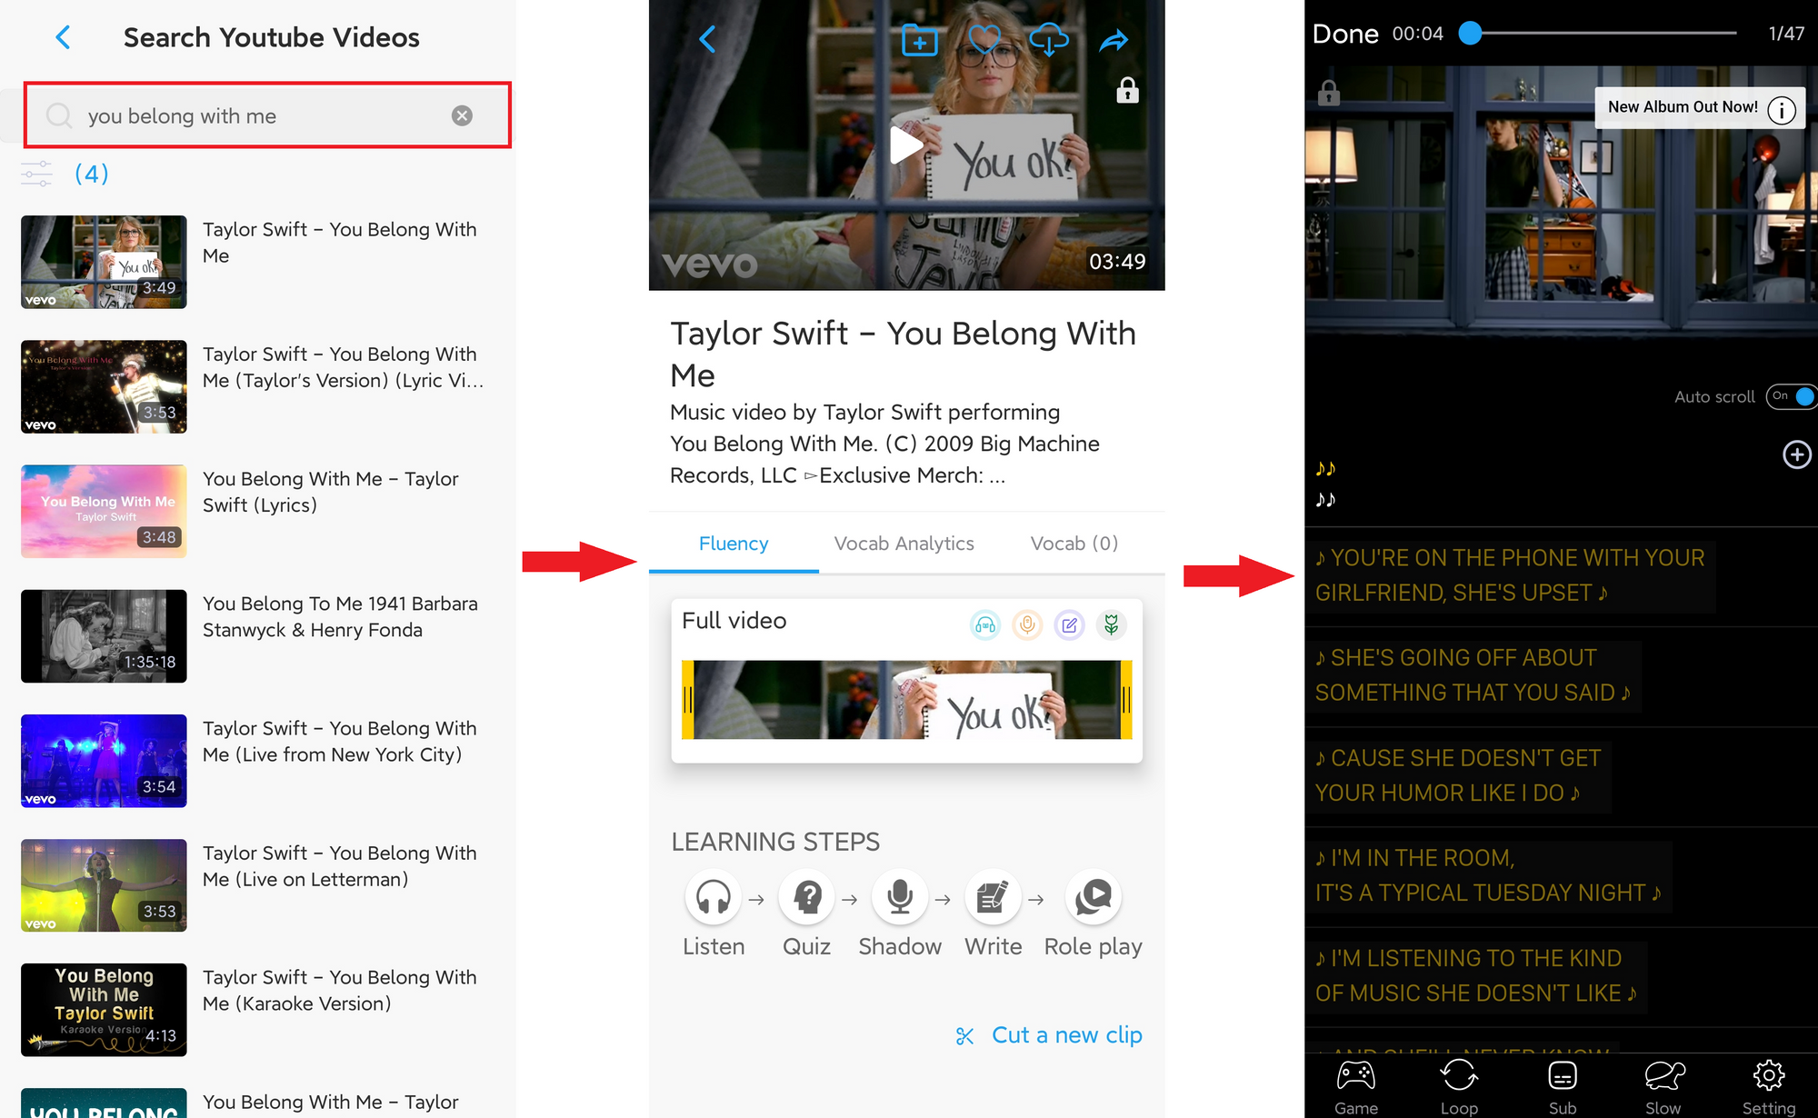Image resolution: width=1818 pixels, height=1118 pixels.
Task: Click the search box with 'you belong with me'
Action: (x=267, y=115)
